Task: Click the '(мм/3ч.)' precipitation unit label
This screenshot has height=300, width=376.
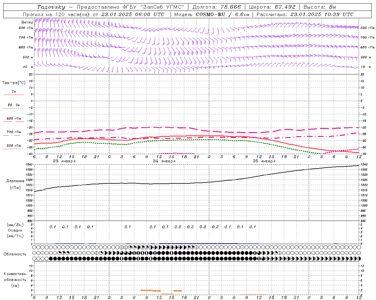Action: (x=15, y=225)
